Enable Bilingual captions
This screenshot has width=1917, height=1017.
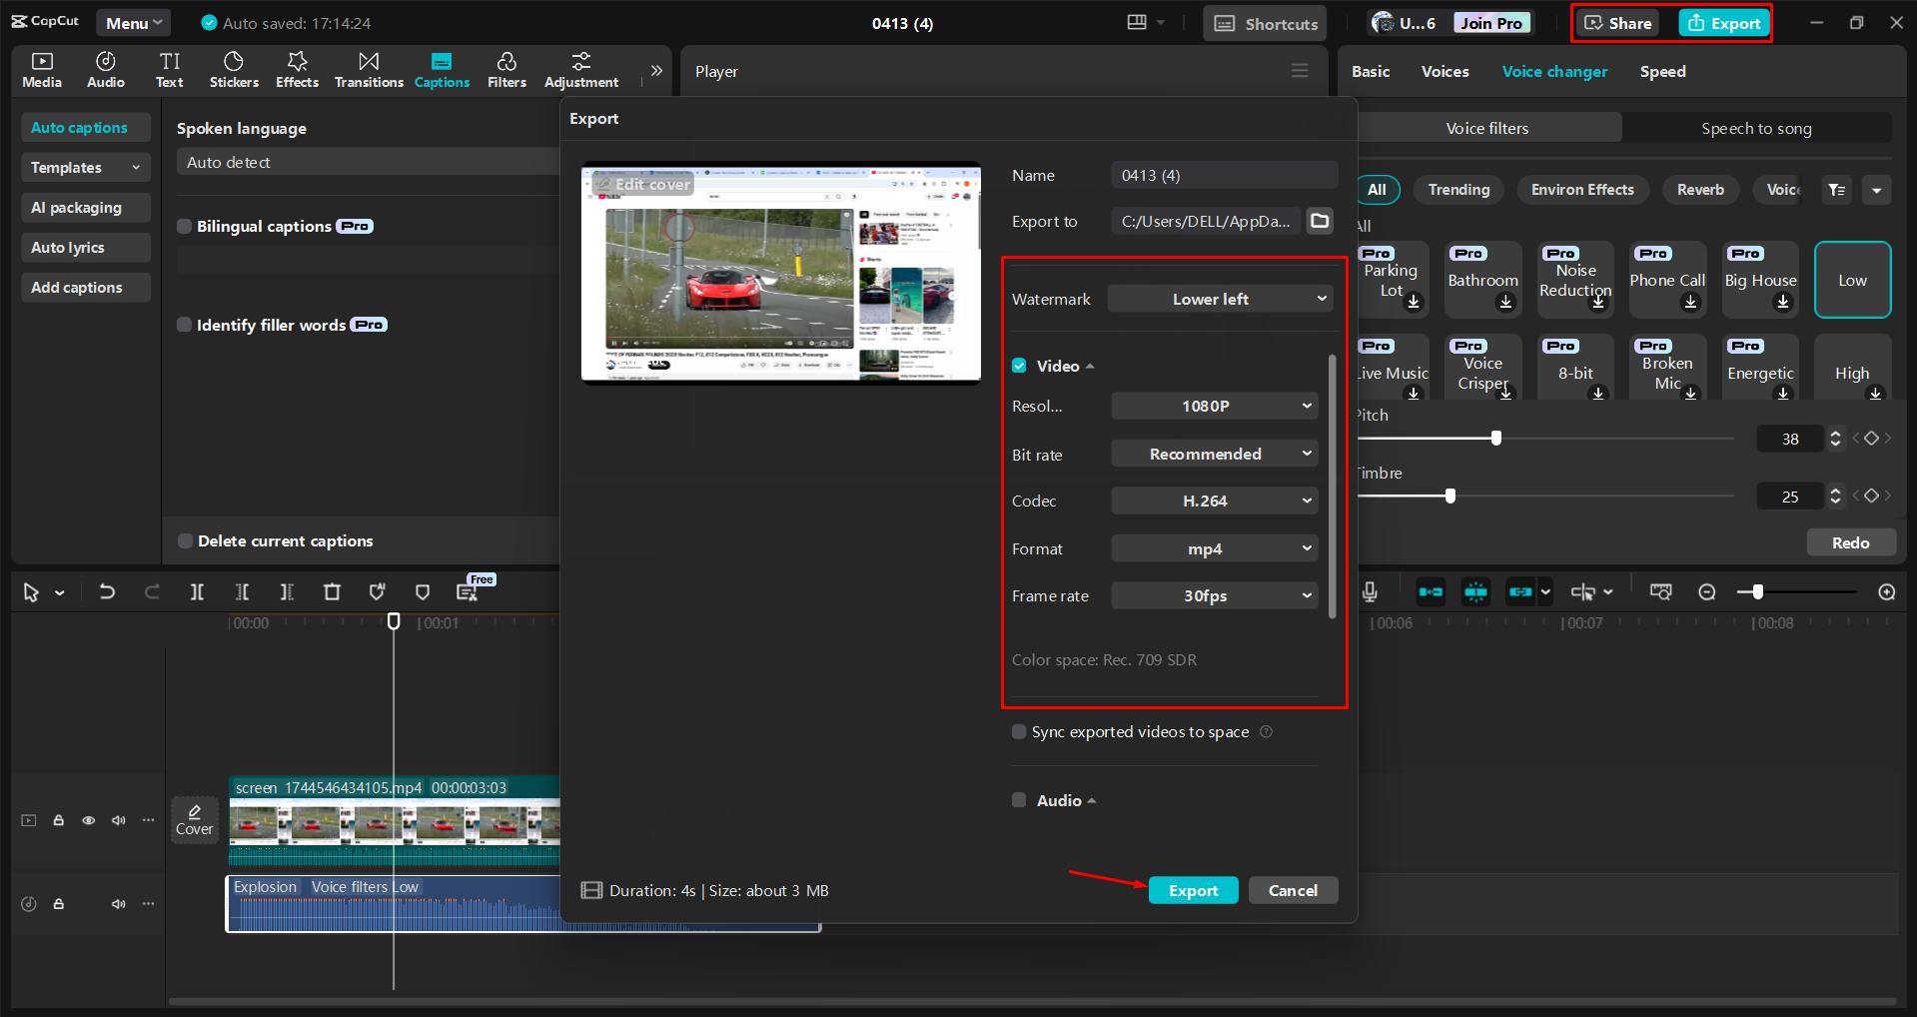point(185,226)
